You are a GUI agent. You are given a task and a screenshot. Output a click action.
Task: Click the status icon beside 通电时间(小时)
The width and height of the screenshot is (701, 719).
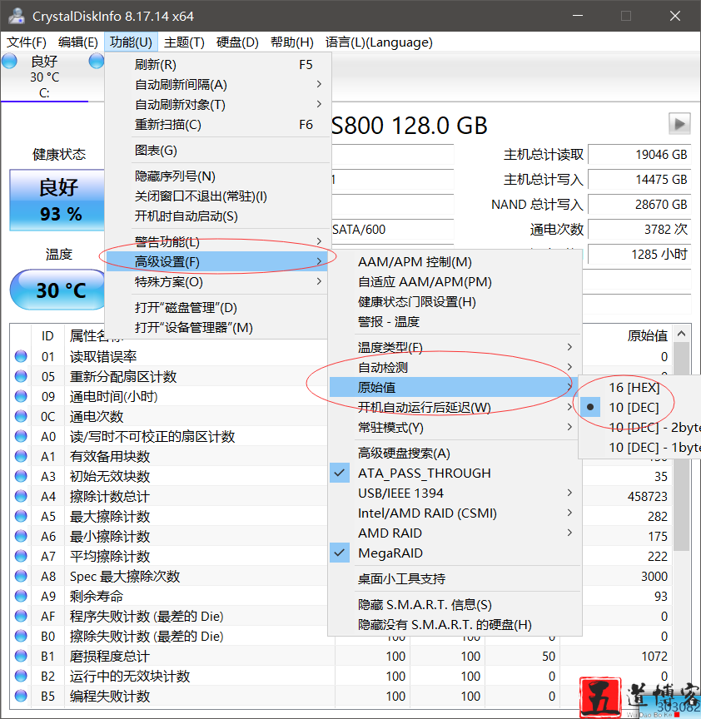(21, 396)
